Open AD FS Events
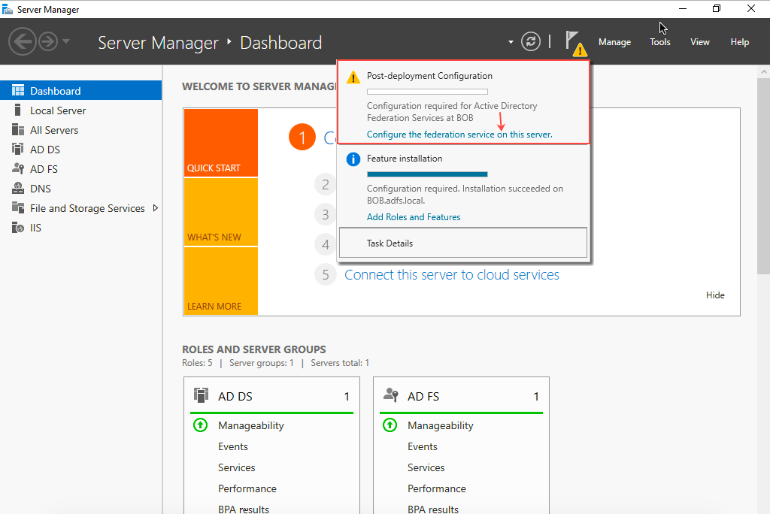 [x=423, y=446]
